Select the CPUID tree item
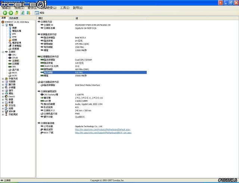 point(15,58)
